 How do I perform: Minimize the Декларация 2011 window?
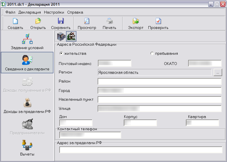211,4
